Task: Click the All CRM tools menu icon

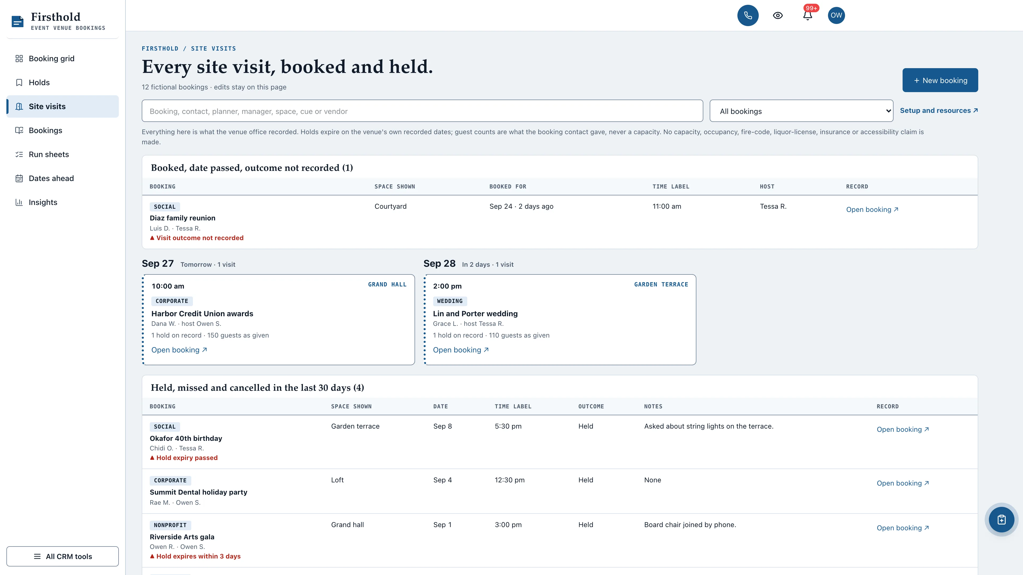Action: coord(37,556)
